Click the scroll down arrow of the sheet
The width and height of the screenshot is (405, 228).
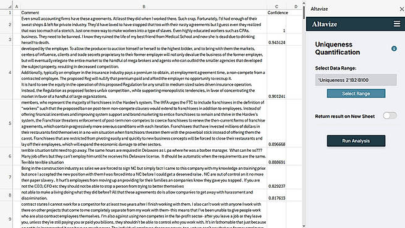click(x=304, y=226)
